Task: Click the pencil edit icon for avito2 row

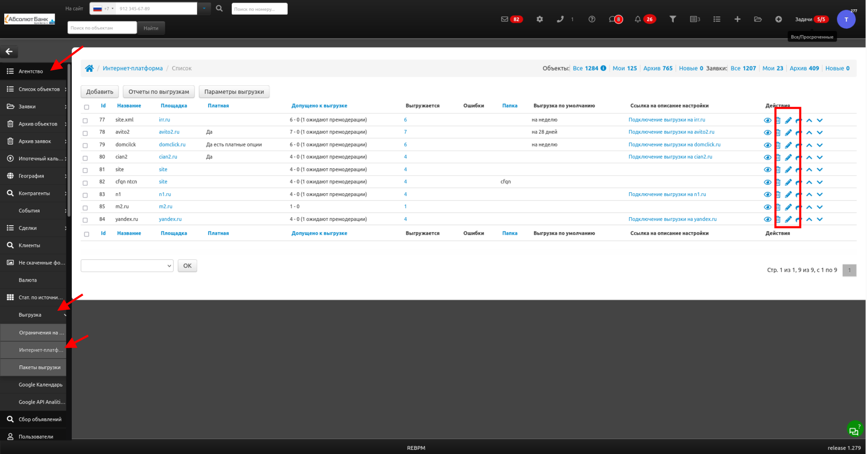Action: tap(788, 132)
